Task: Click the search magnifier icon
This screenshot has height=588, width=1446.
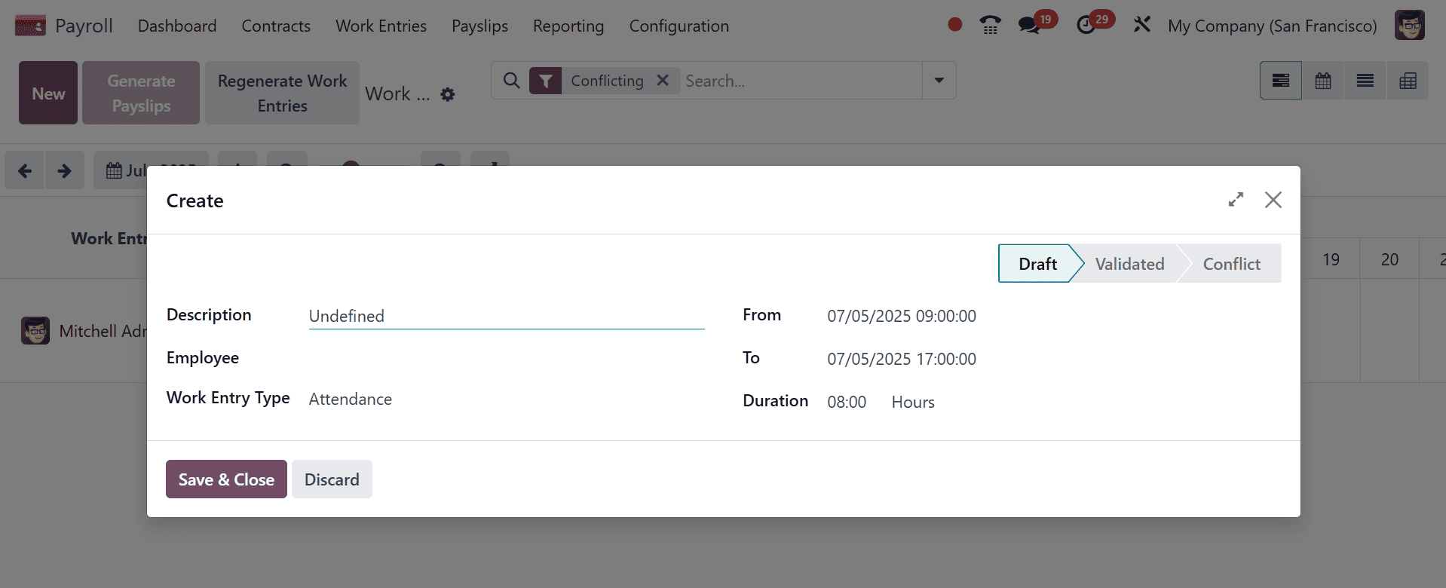Action: pyautogui.click(x=511, y=80)
